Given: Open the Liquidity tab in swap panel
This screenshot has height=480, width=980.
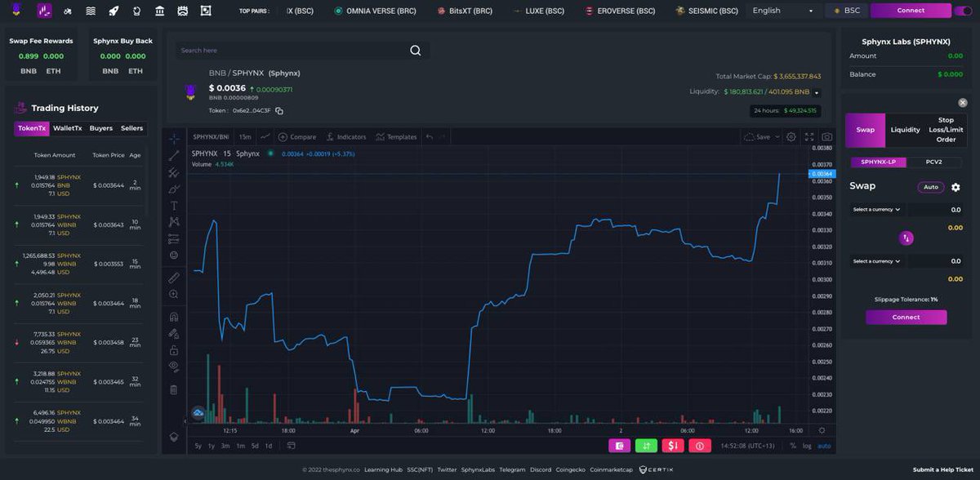Looking at the screenshot, I should [905, 130].
